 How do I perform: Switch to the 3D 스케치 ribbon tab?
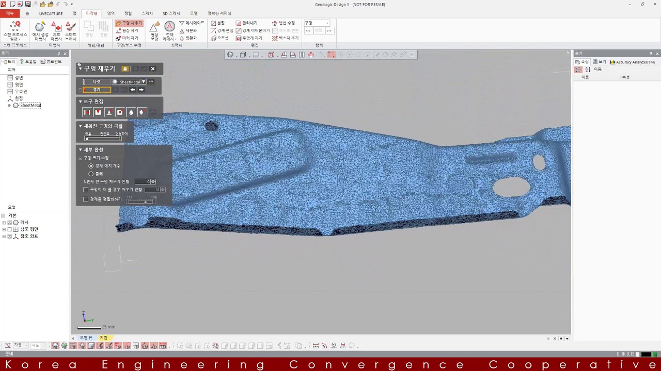coord(171,13)
